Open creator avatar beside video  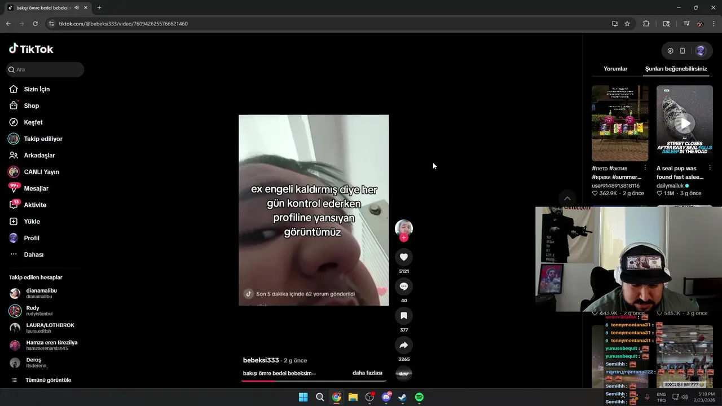tap(404, 228)
